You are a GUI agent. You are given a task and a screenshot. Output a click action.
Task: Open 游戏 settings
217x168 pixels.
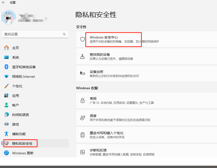click(35, 124)
